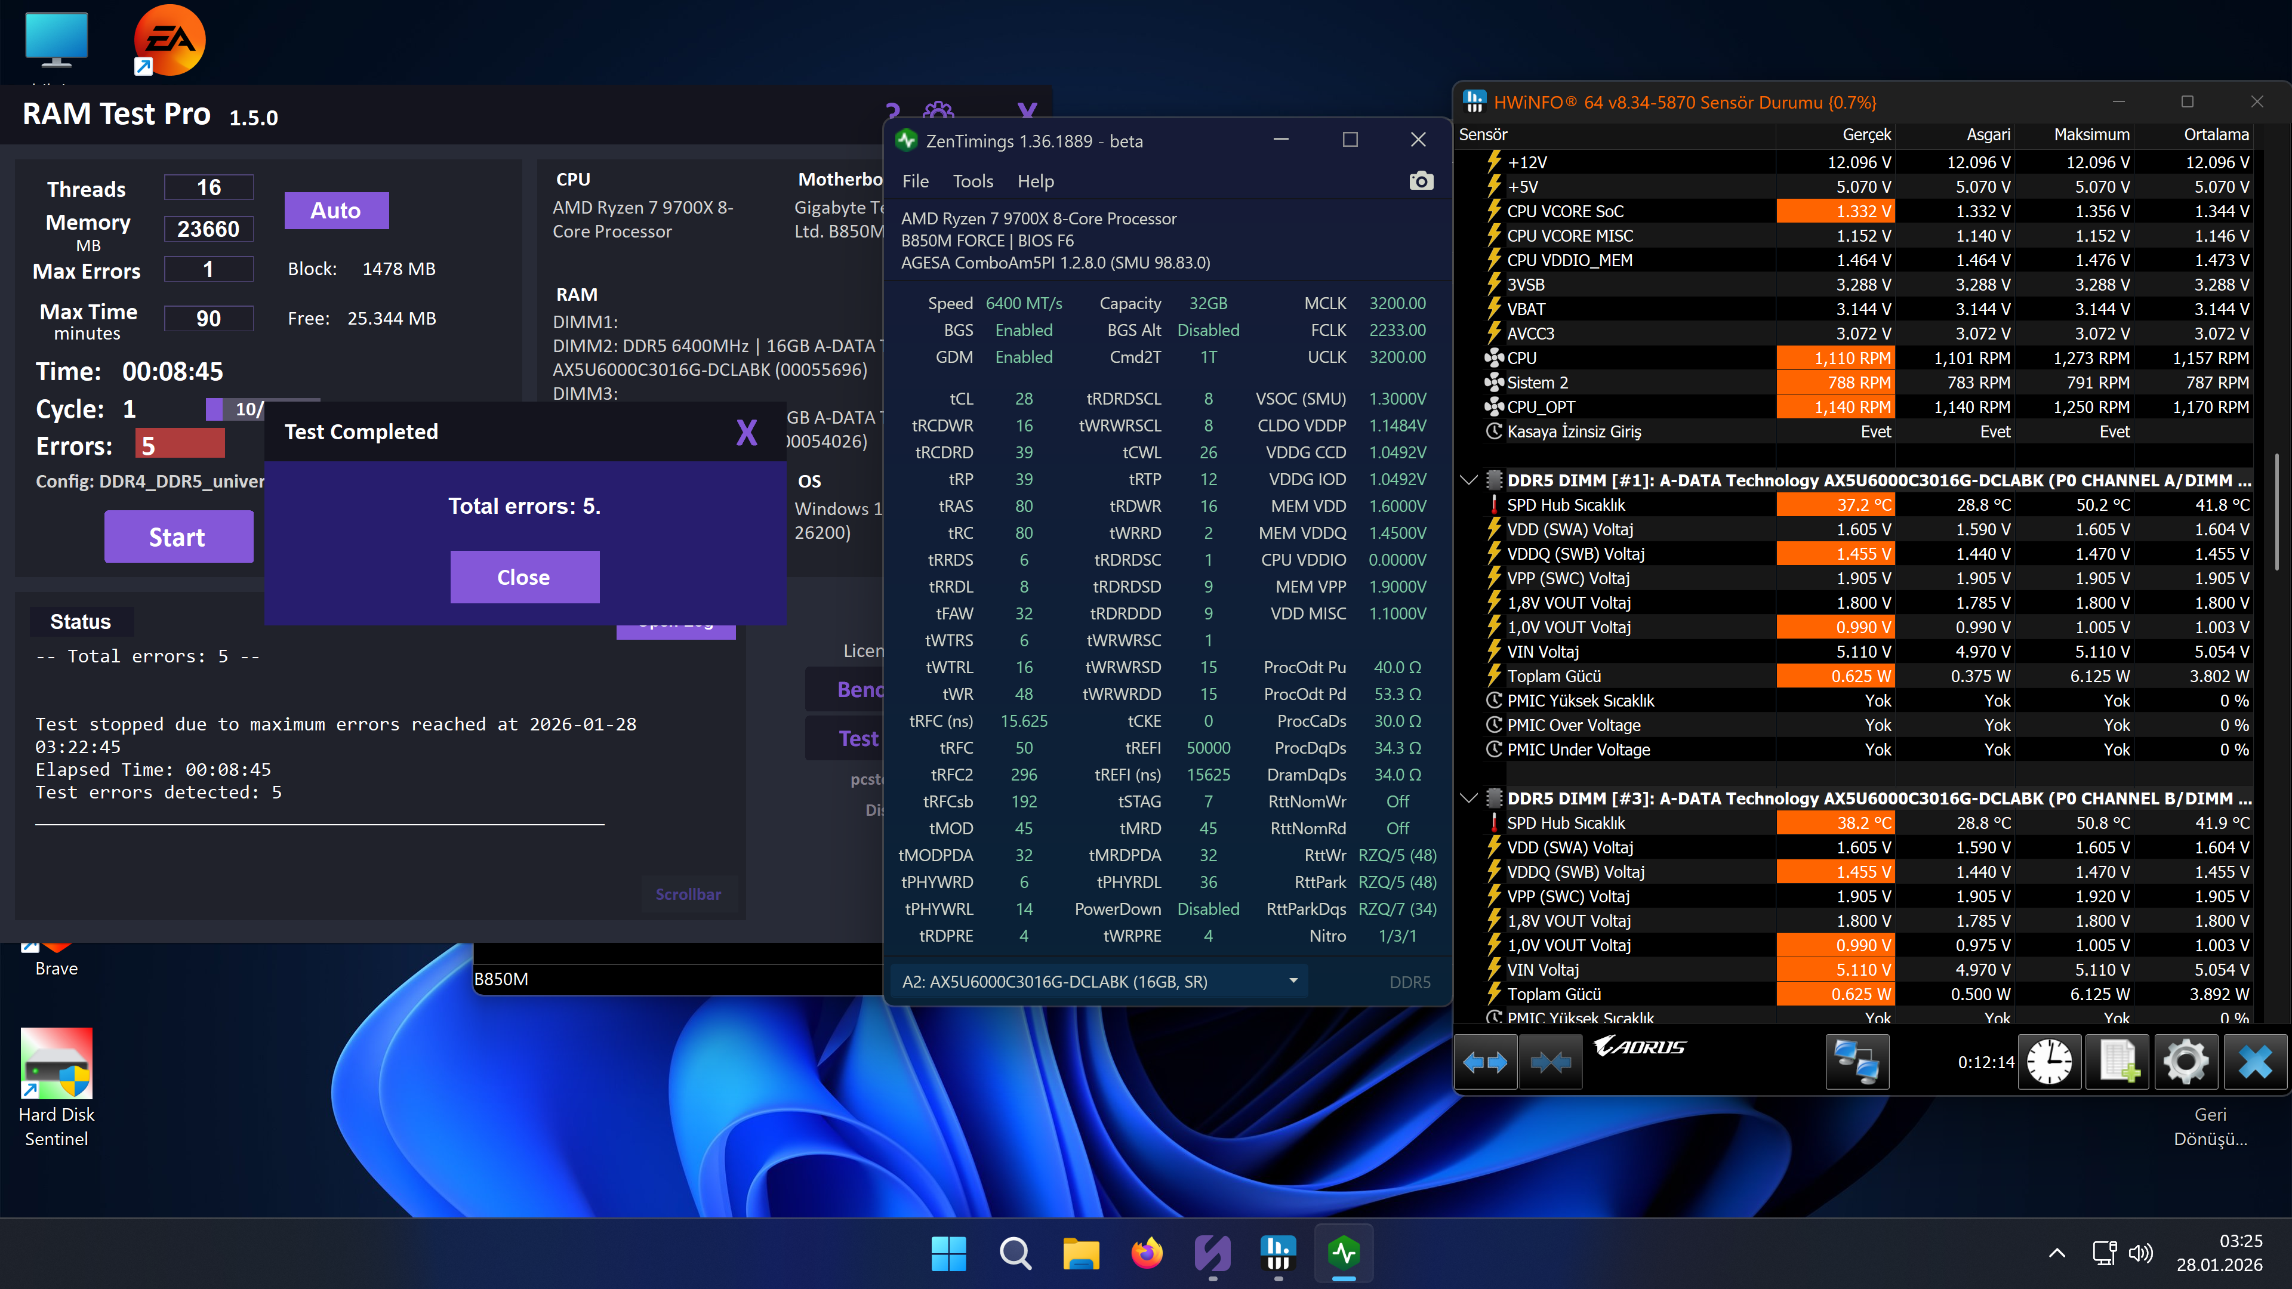Collapse the DDR5 DIMM [#3] sensor group

pos(1469,799)
